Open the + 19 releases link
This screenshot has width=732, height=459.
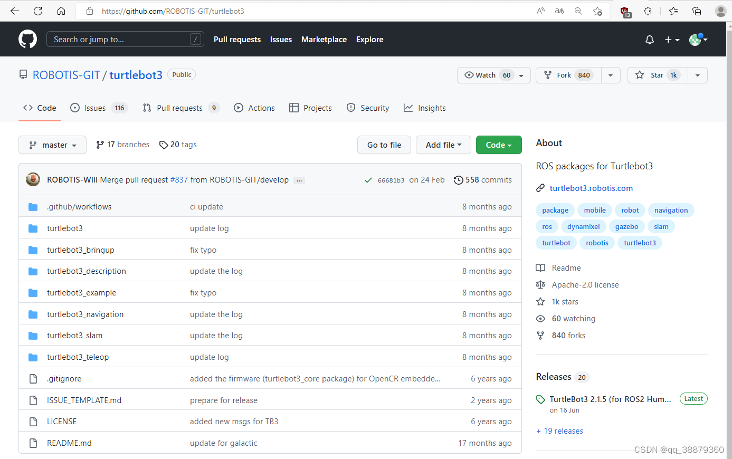pos(560,431)
